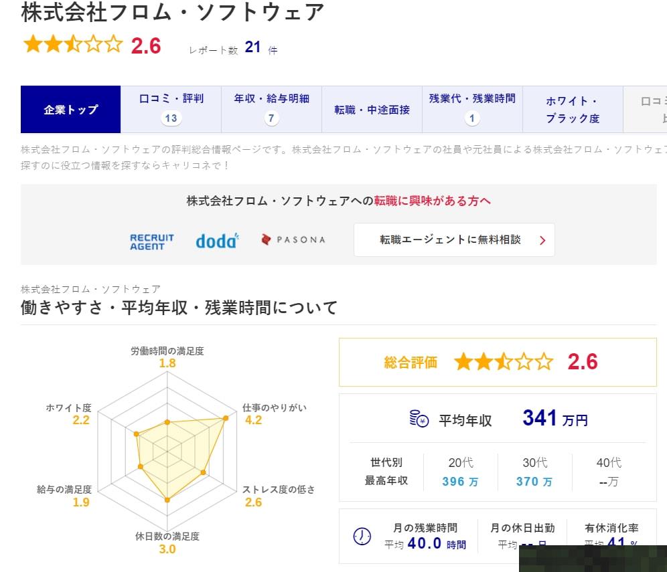Click the radar chart of satisfaction scores
This screenshot has width=667, height=572.
[167, 451]
